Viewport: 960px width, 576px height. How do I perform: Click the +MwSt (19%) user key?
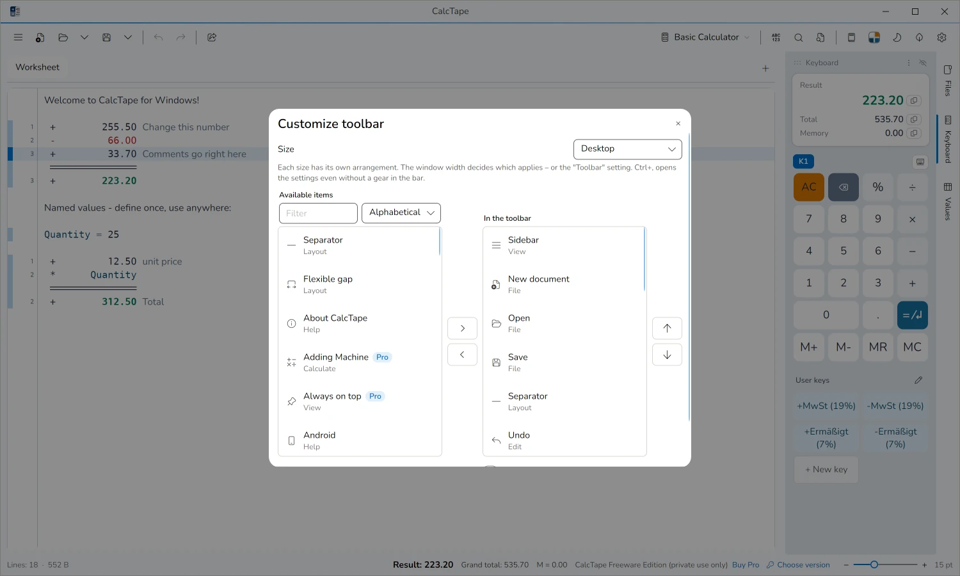point(826,406)
